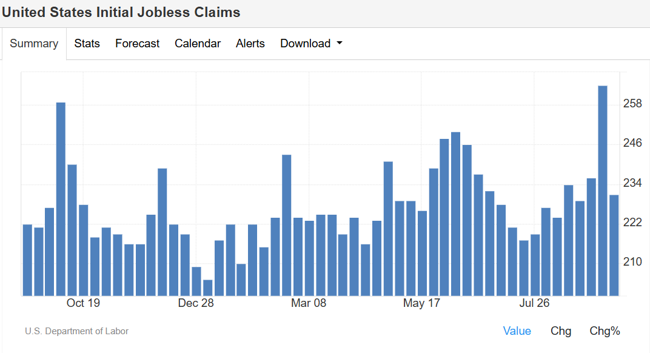Show the Value view of the chart
The width and height of the screenshot is (650, 353).
click(517, 331)
